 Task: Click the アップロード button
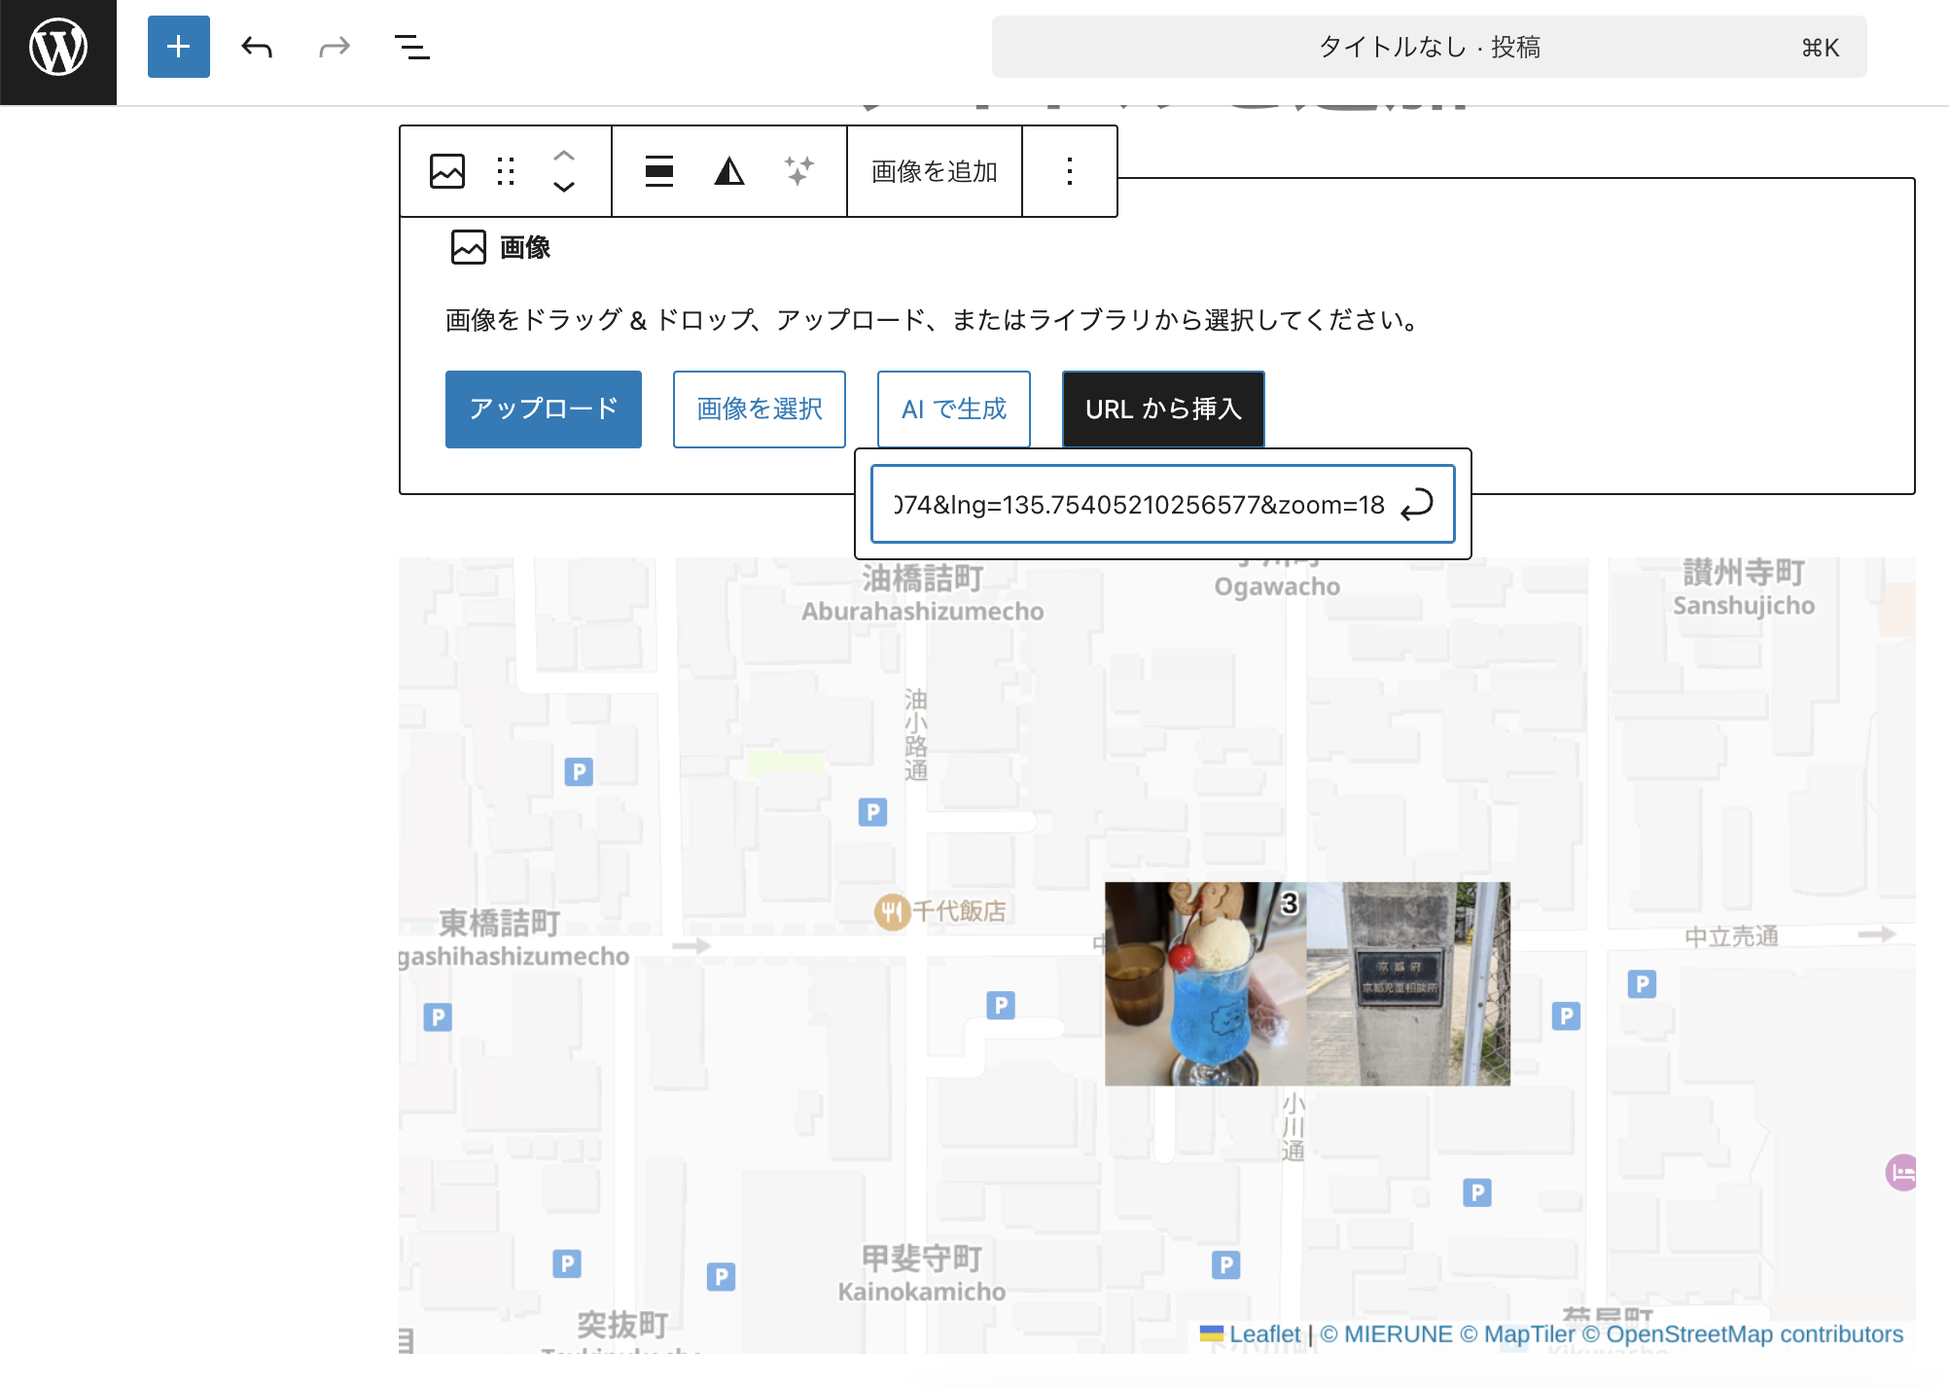pyautogui.click(x=543, y=409)
